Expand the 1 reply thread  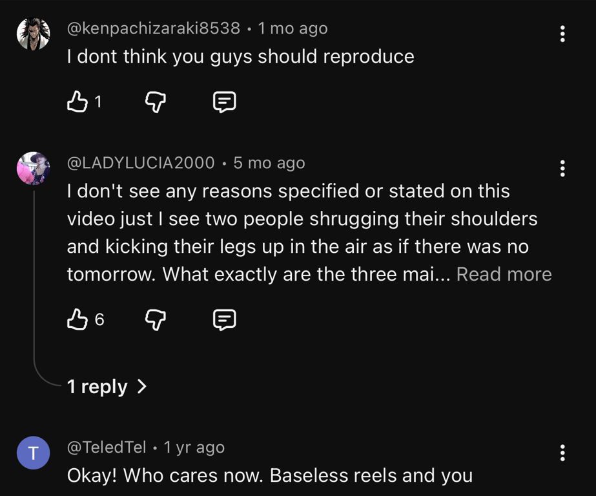[98, 387]
